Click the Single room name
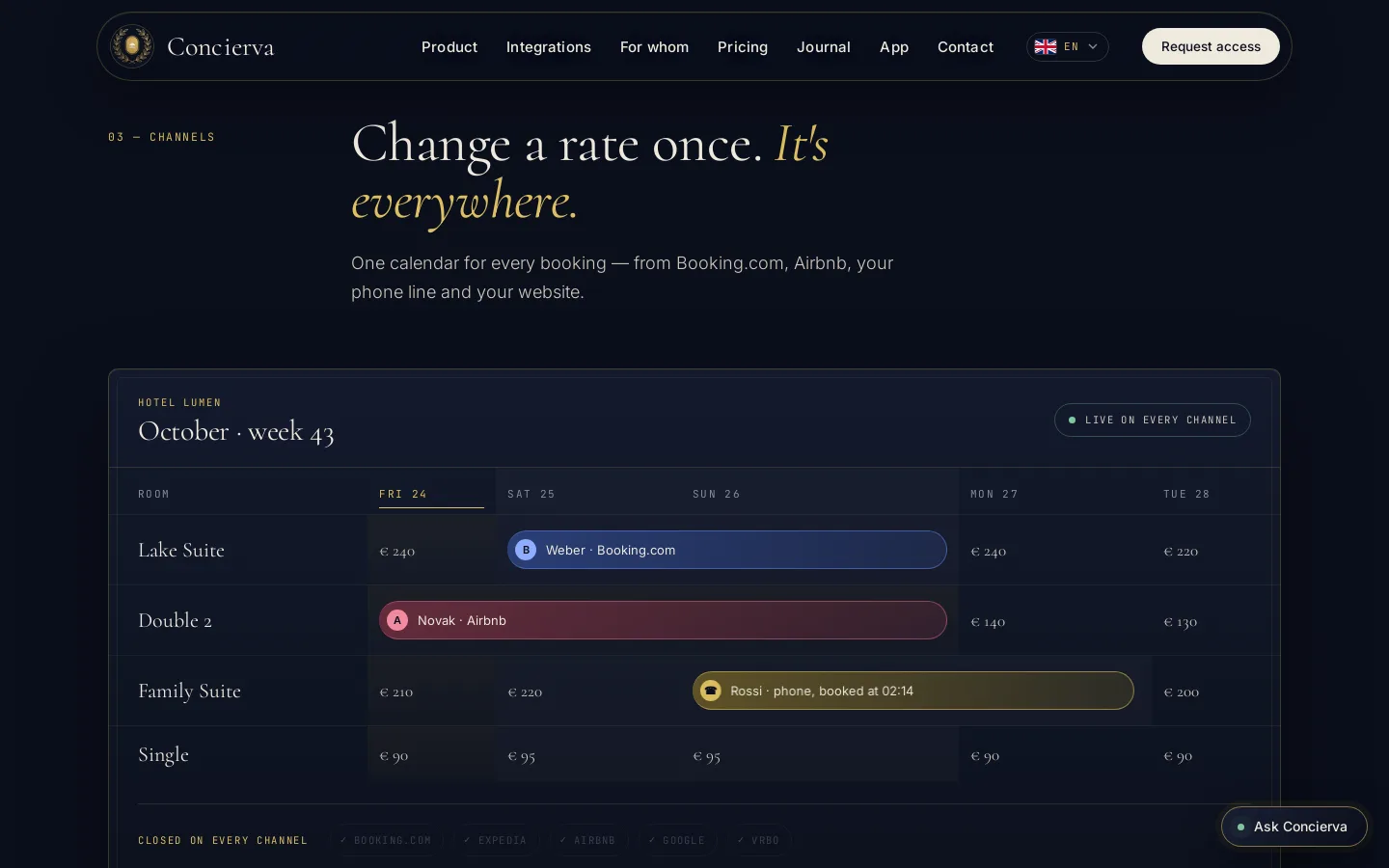1389x868 pixels. [163, 754]
